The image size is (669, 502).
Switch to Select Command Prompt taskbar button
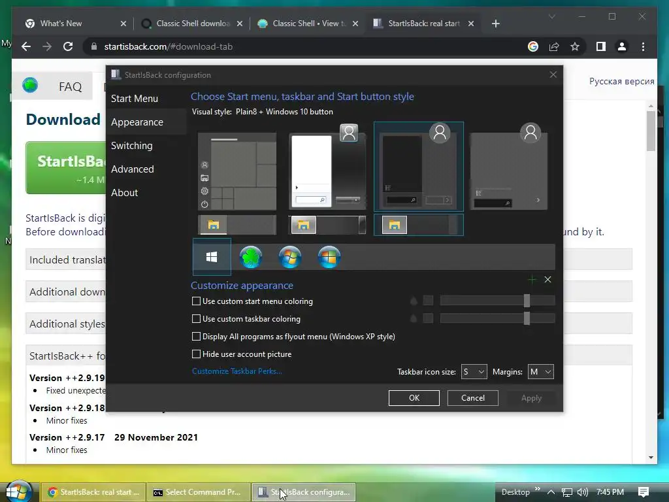click(x=199, y=492)
